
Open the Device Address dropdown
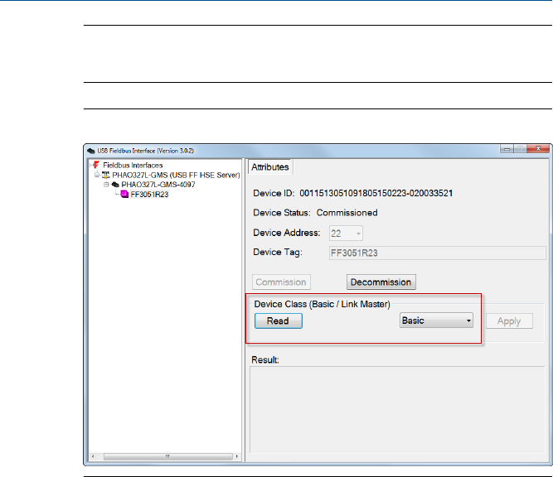(358, 234)
